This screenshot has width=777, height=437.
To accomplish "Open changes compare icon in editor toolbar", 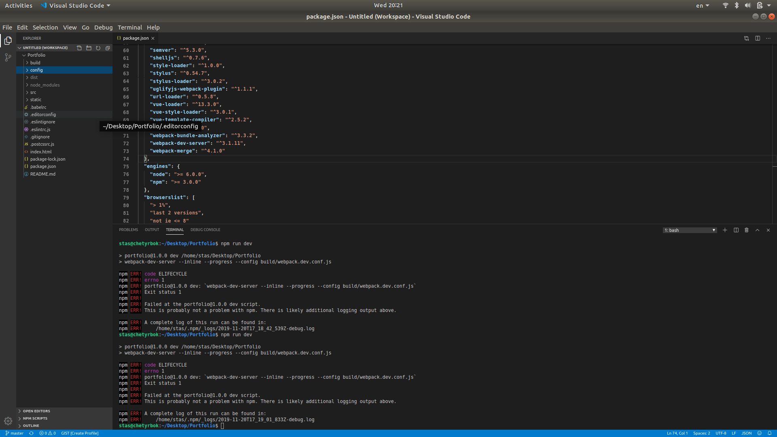I will 746,38.
